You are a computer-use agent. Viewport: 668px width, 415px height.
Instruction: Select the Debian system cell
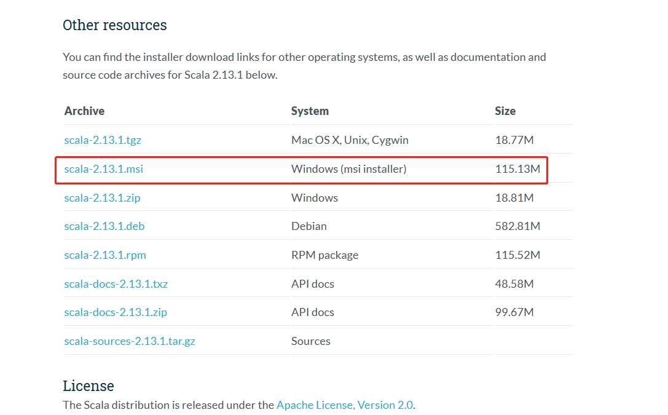pos(309,226)
